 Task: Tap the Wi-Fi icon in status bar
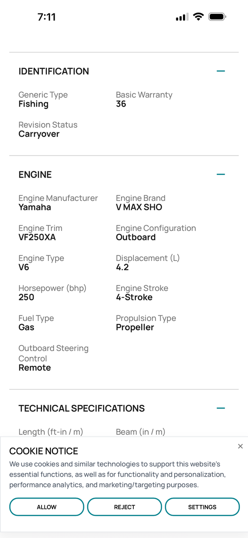tap(198, 17)
